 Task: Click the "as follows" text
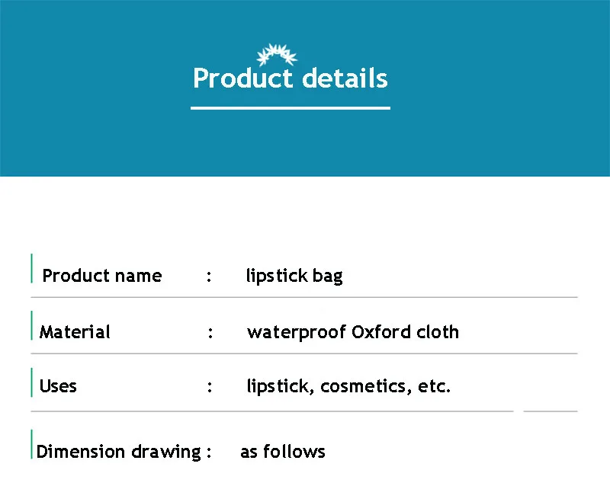click(283, 452)
